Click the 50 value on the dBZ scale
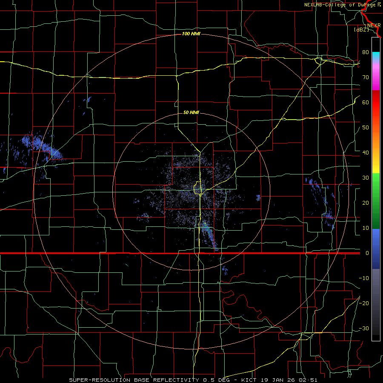 pyautogui.click(x=366, y=128)
